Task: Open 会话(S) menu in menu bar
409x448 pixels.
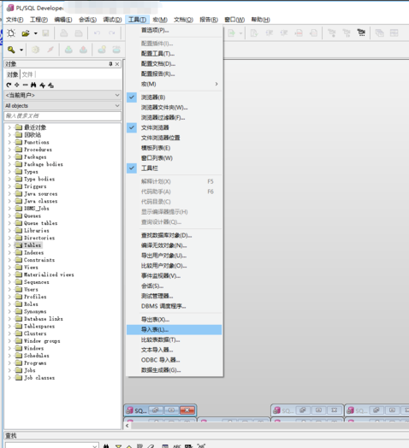Action: click(88, 20)
